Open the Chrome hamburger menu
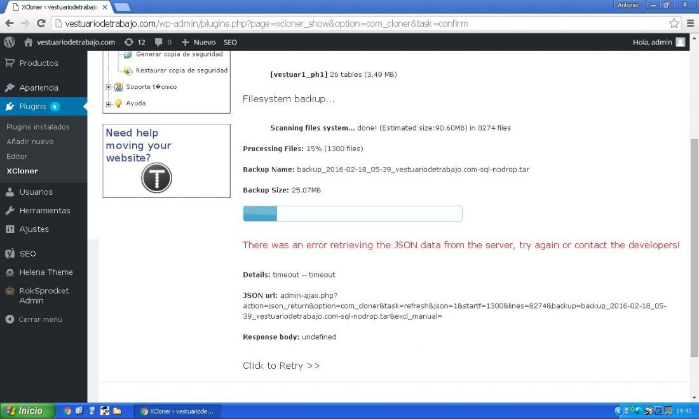Screen dimensions: 699x419 coord(691,23)
